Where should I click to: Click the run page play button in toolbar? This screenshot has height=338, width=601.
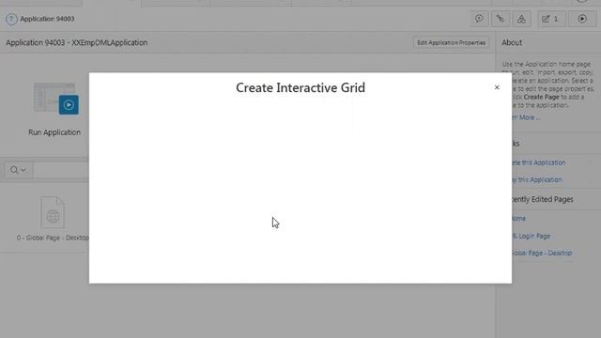point(582,19)
